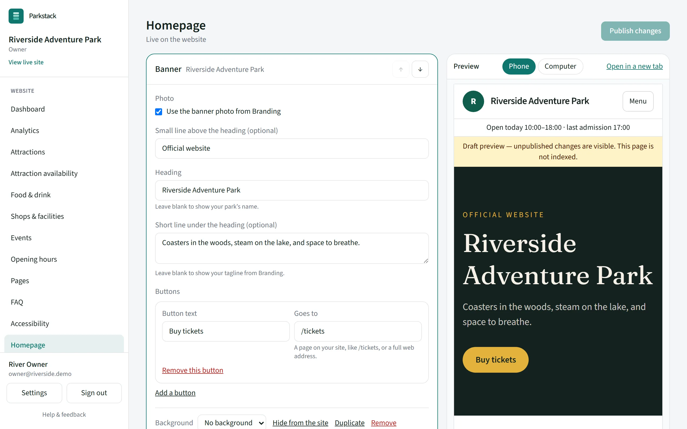Open Opening hours page
687x429 pixels.
64,259
